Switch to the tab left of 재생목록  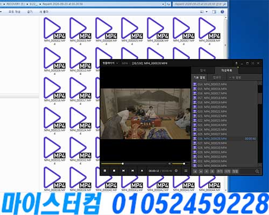coord(203,70)
